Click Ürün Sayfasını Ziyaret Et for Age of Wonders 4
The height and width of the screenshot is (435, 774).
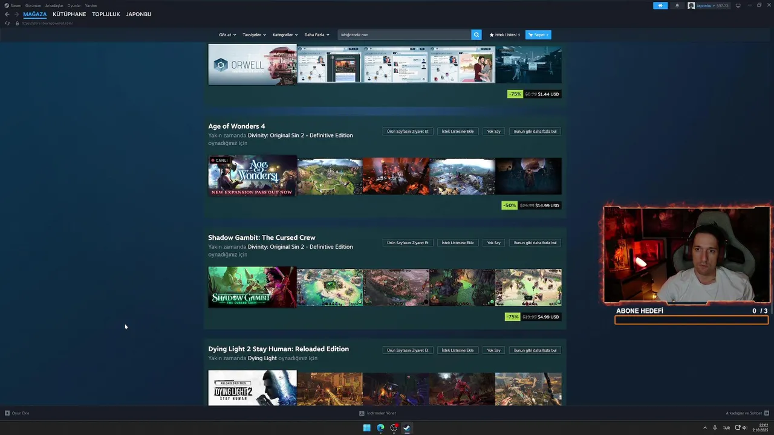click(x=408, y=131)
